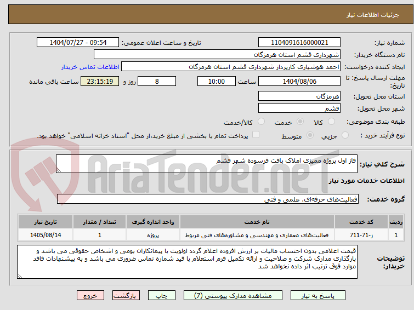Click the ردیف column header

point(396,222)
